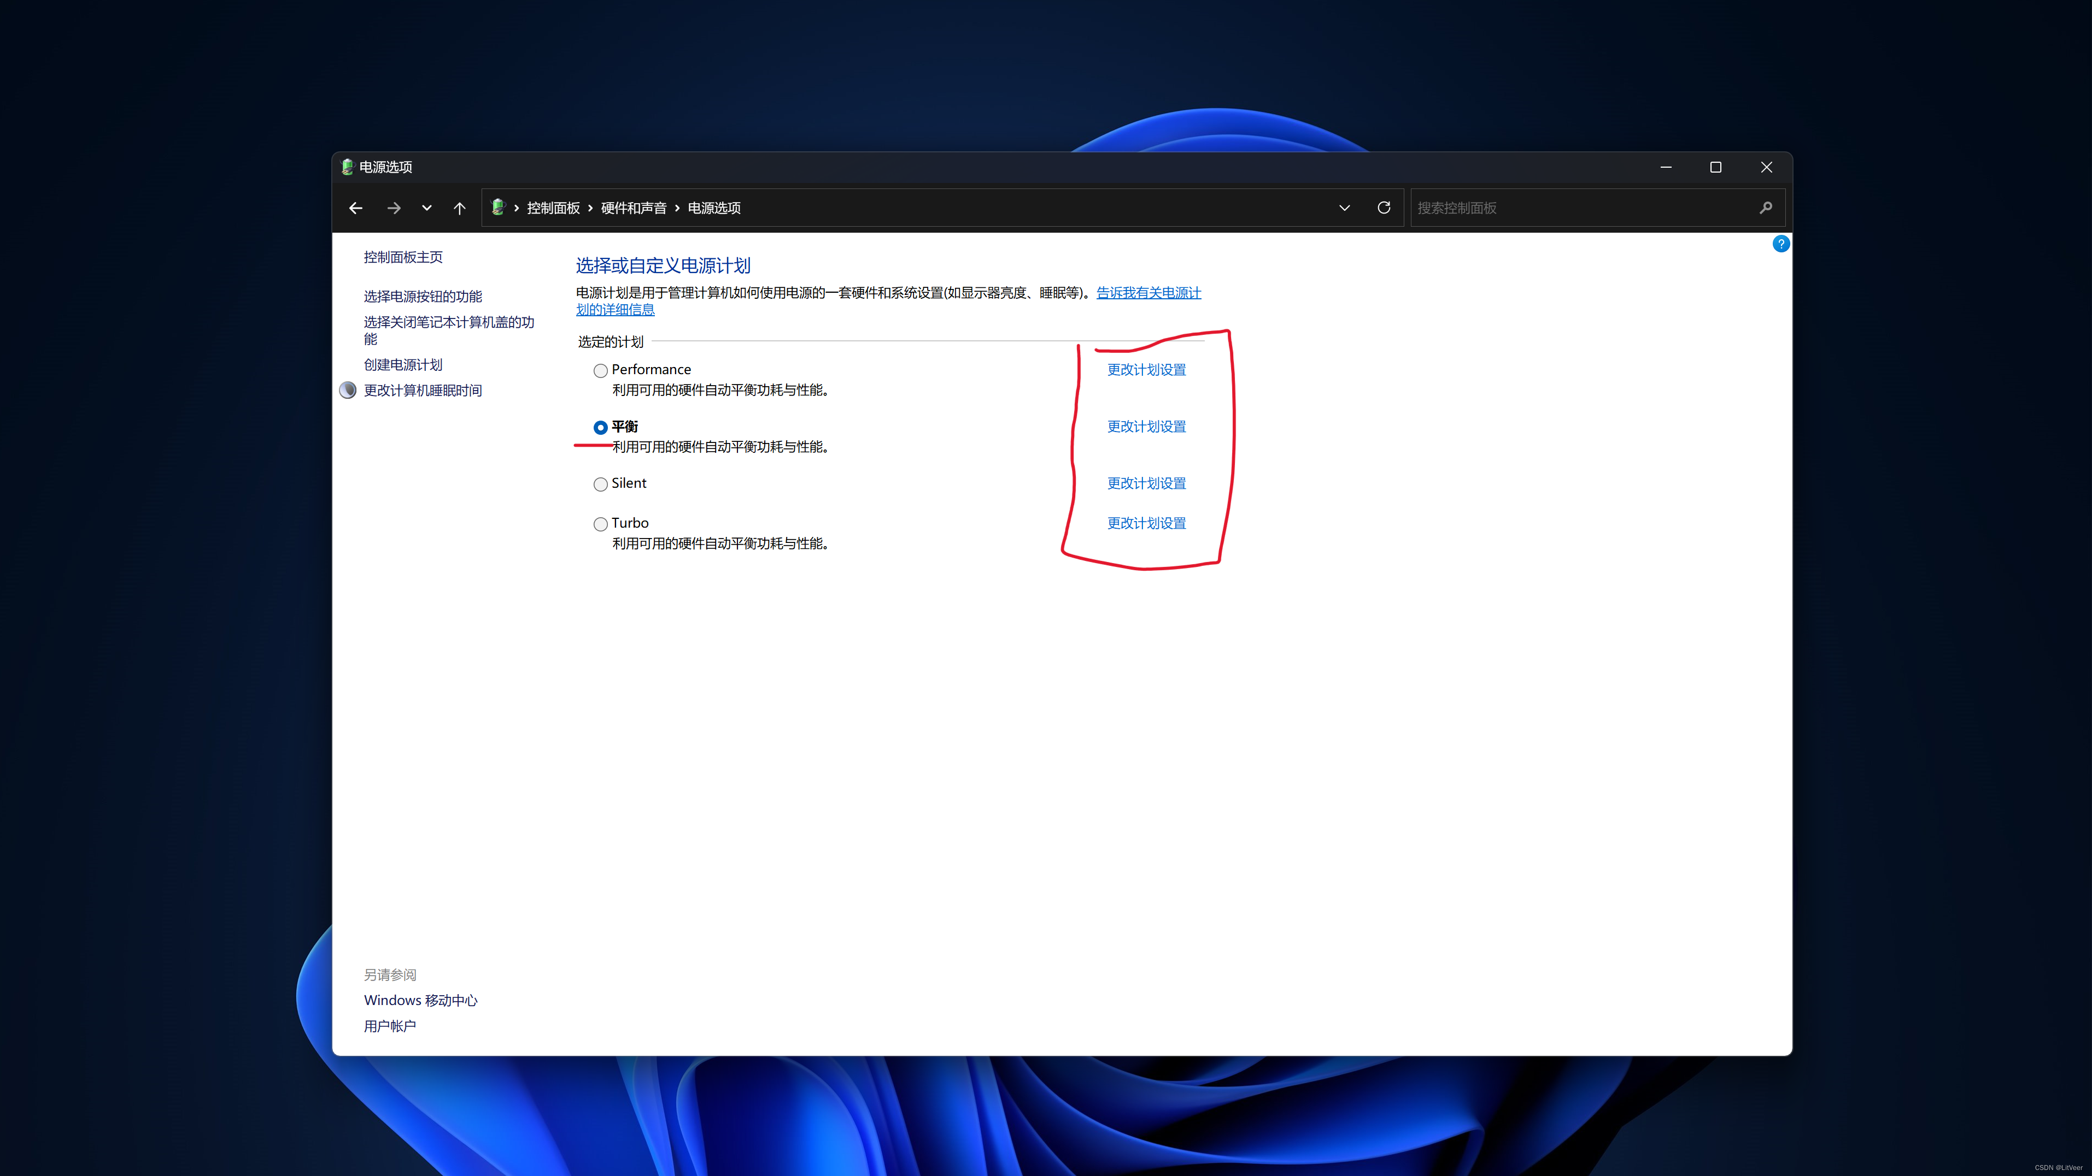Open 更改计划设置 for the Turbo plan
2092x1176 pixels.
1146,523
